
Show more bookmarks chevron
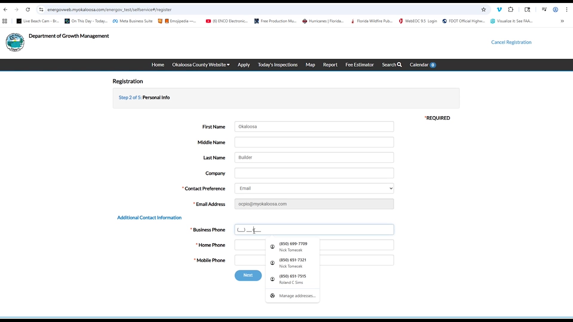click(562, 21)
